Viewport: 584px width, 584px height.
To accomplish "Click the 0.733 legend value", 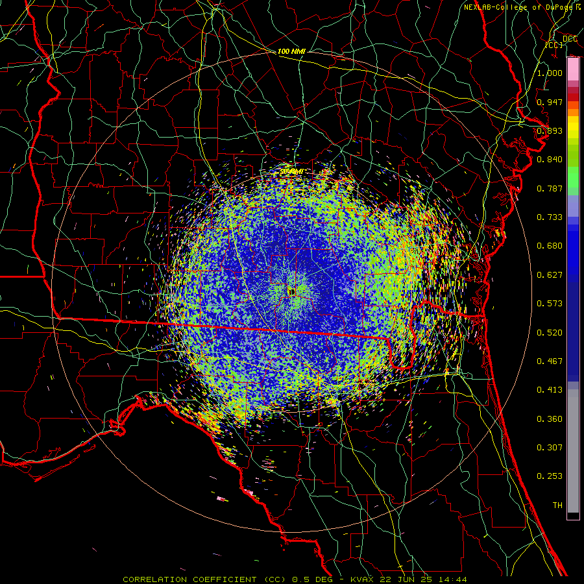I will [550, 217].
